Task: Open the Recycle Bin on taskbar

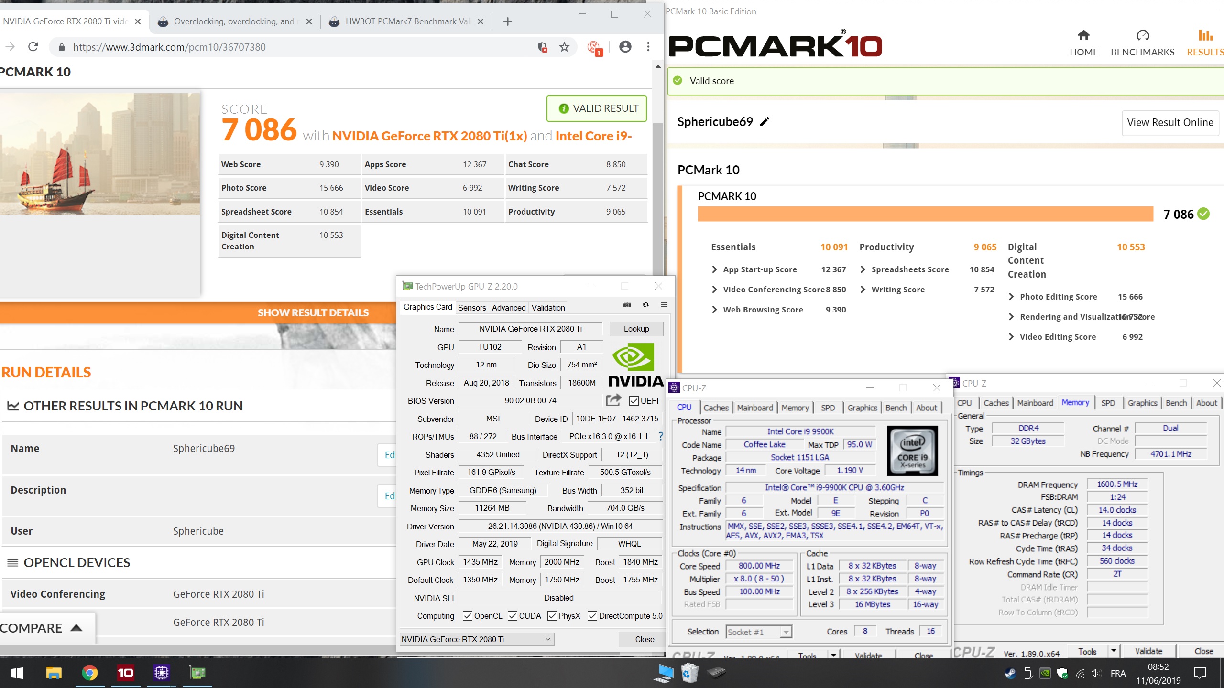Action: point(690,673)
